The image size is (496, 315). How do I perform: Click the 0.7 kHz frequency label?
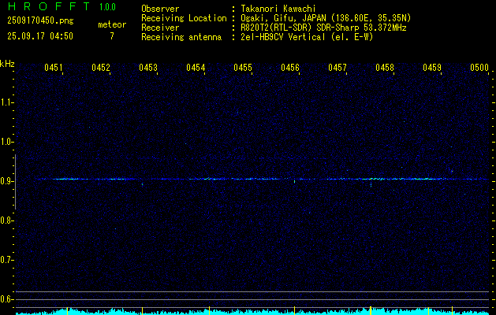pos(6,260)
